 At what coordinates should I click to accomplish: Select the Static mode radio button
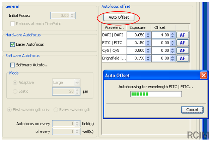(15, 91)
